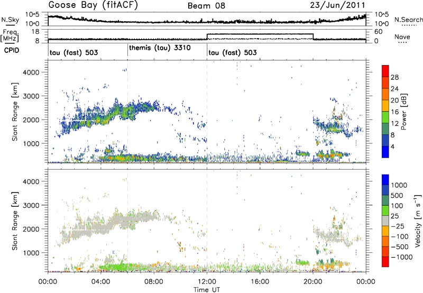Click the 1000 tick on velocity panel axis
This screenshot has width=423, height=293.
click(x=32, y=253)
